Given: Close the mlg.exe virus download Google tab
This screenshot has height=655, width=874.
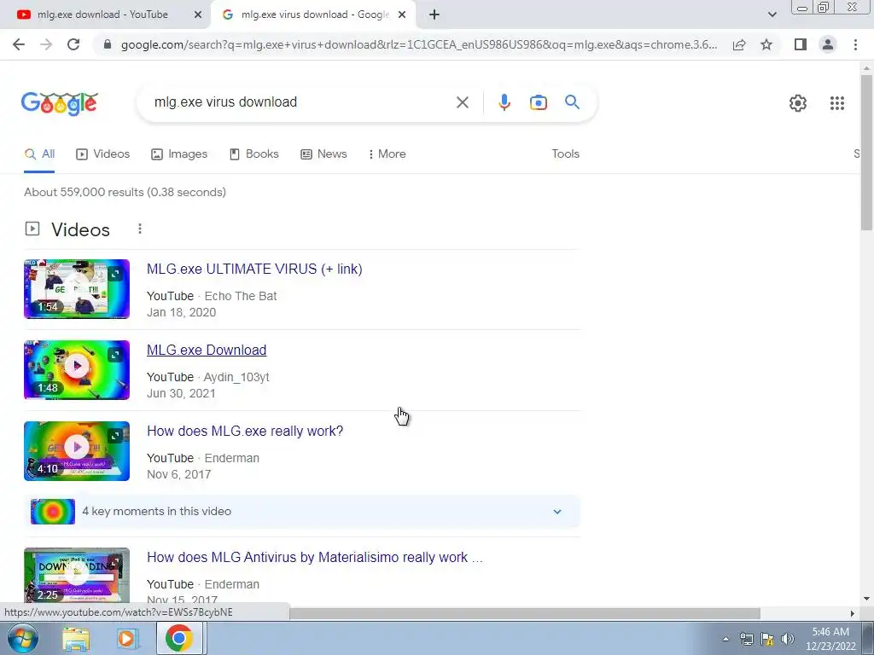Looking at the screenshot, I should point(402,15).
